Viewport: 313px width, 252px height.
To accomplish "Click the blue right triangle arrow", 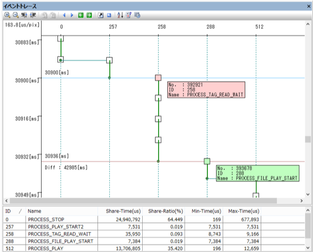I will tap(72, 15).
